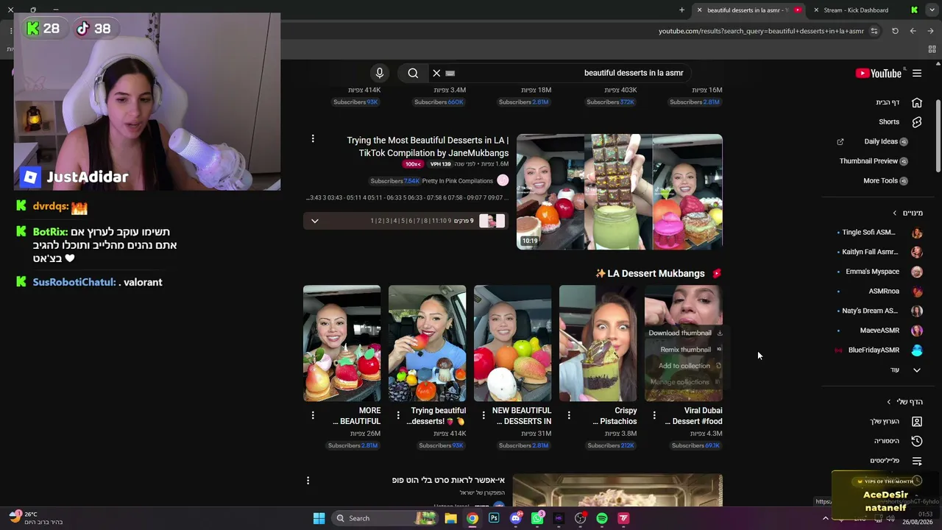Open MaeveASMR subscription channel
Image resolution: width=942 pixels, height=530 pixels.
pos(879,331)
